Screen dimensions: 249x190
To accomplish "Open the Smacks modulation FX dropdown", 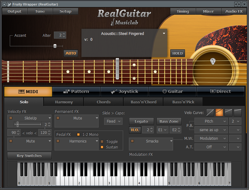I will point(171,141).
